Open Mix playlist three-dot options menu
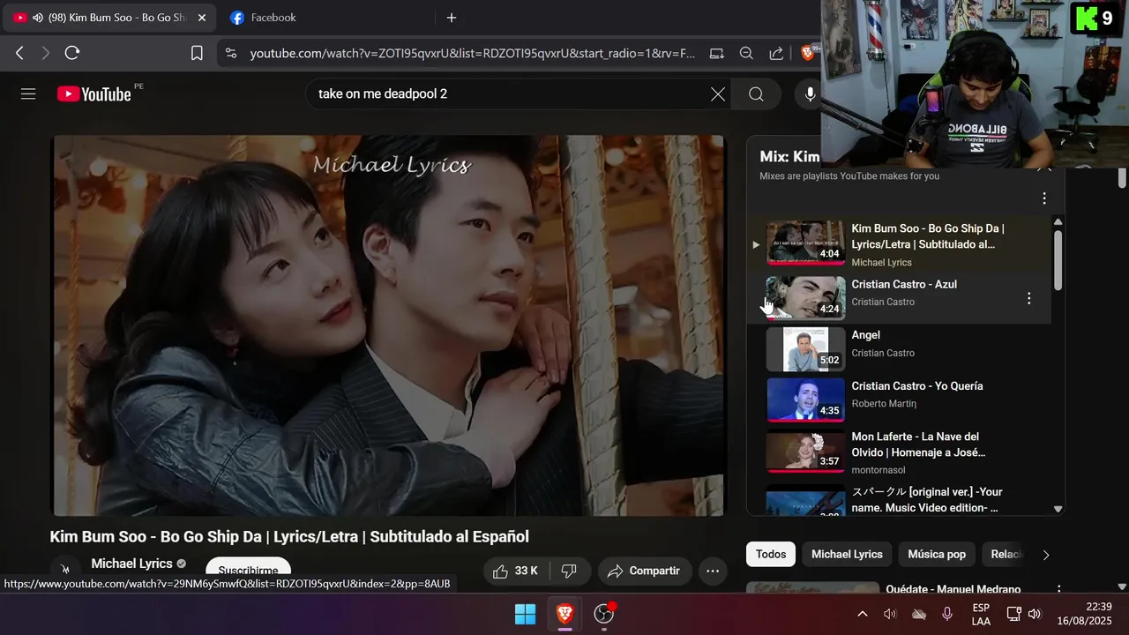Screen dimensions: 1129x635 coord(1044,198)
